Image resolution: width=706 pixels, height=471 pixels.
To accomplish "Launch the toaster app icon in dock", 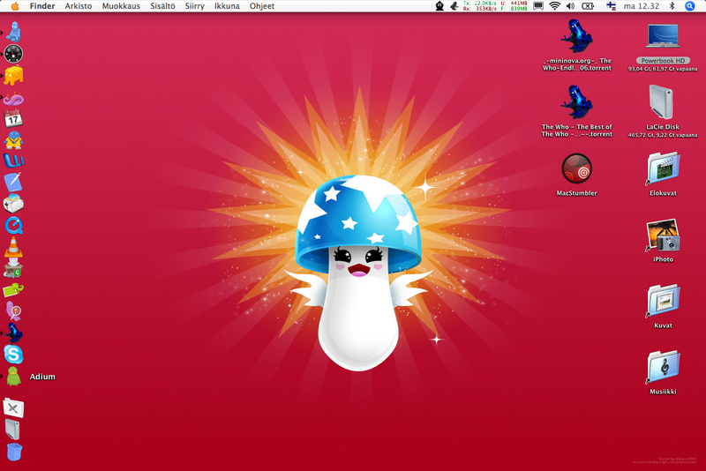I will pyautogui.click(x=13, y=204).
